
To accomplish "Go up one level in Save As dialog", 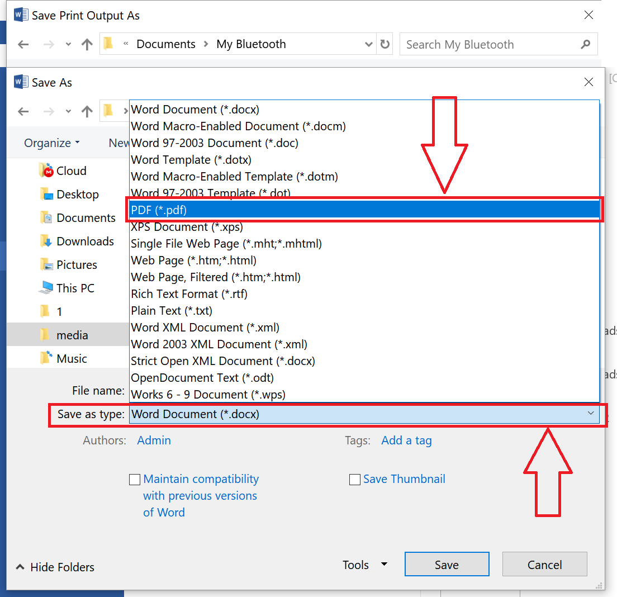I will tap(87, 111).
